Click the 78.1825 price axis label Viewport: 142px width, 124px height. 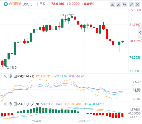pos(135,41)
